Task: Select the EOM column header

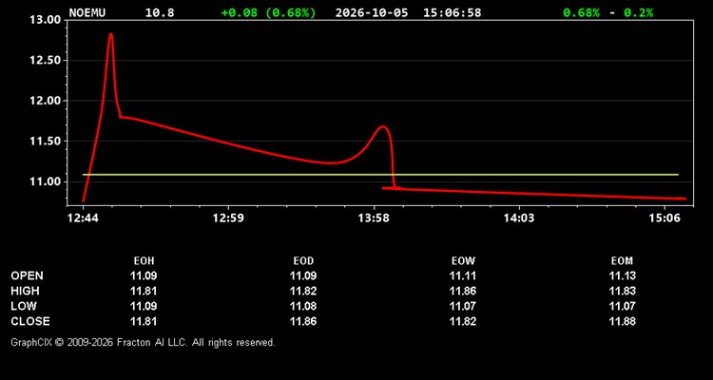Action: (x=622, y=261)
